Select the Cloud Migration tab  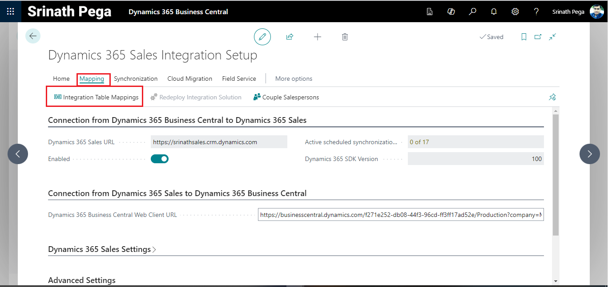tap(189, 79)
